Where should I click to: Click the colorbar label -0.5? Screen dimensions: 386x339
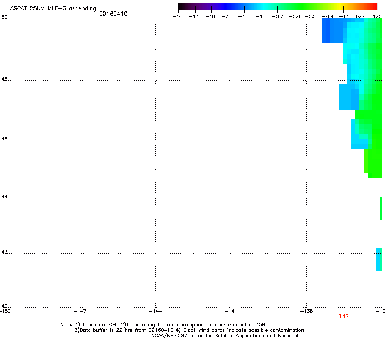pos(311,17)
